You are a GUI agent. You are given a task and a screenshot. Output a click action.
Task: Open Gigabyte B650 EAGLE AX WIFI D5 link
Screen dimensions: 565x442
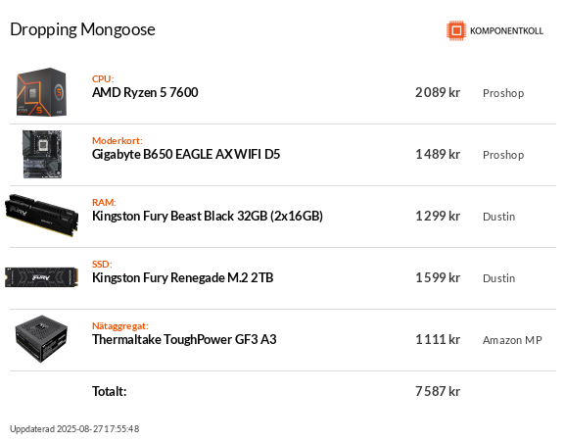click(x=186, y=154)
